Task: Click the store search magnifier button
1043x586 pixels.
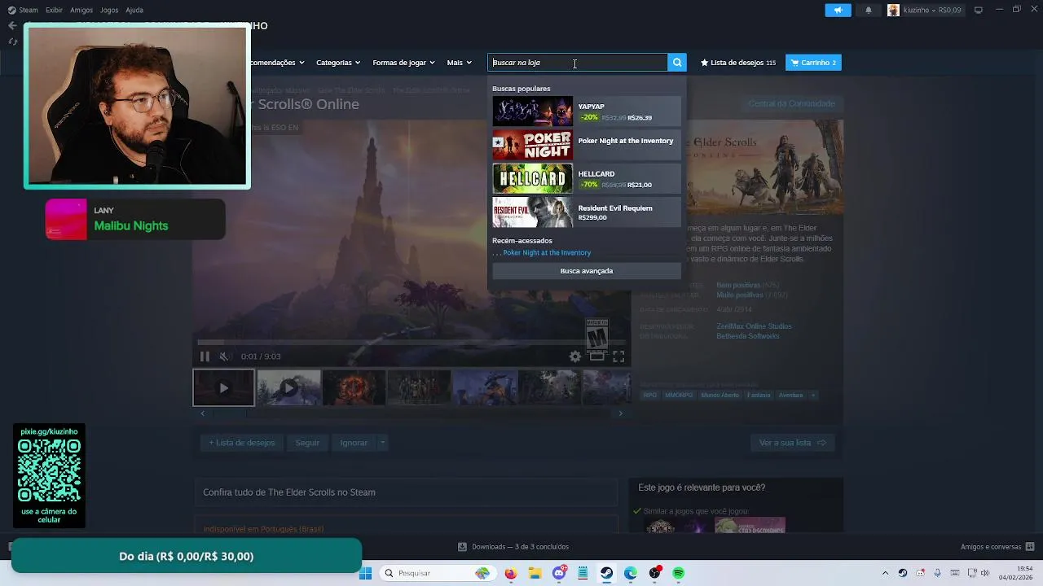Action: coord(677,63)
